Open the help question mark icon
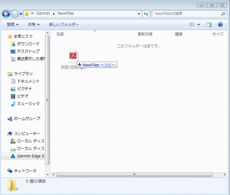This screenshot has width=230, height=195. coord(220,25)
